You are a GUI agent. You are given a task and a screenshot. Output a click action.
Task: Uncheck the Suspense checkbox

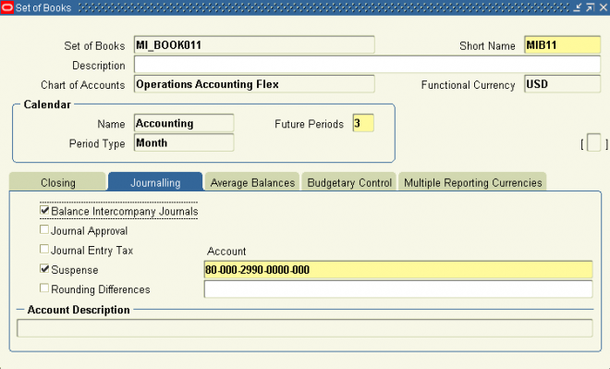click(44, 268)
